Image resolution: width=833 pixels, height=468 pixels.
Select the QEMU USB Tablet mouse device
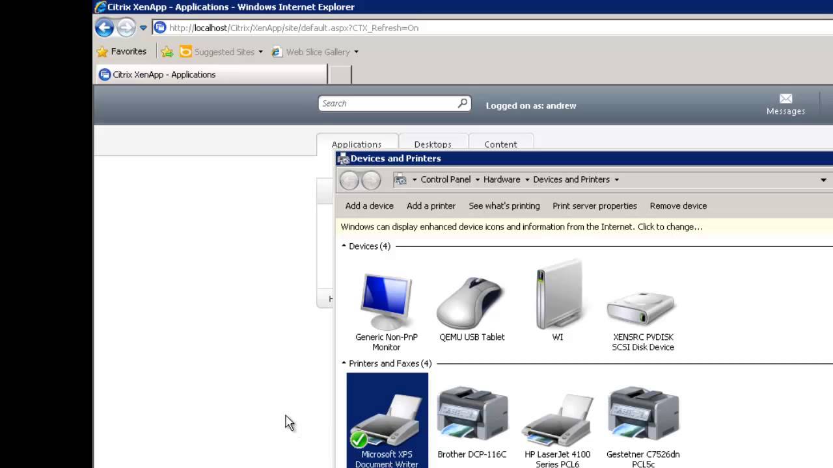472,309
